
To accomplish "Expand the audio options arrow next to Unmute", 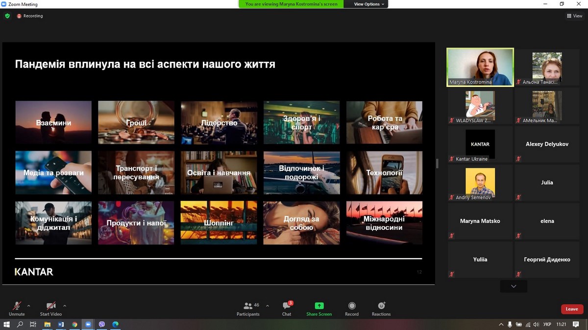I will (x=28, y=306).
